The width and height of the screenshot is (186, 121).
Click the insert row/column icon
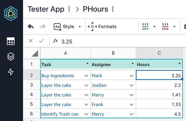[145, 26]
